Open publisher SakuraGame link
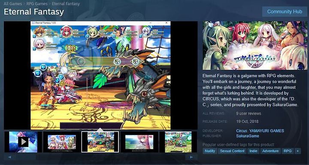 [248, 136]
